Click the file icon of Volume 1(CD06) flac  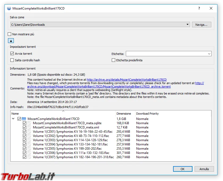click(29, 153)
